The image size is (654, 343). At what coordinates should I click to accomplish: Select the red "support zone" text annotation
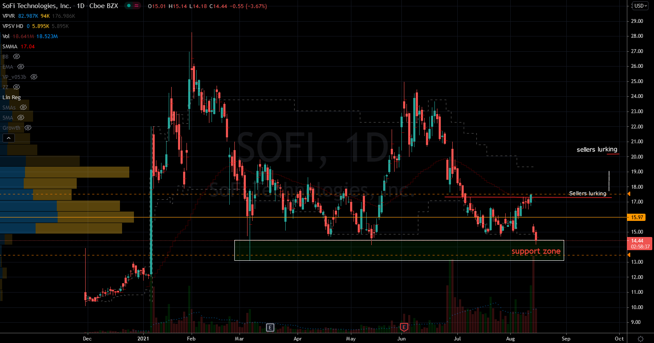536,251
